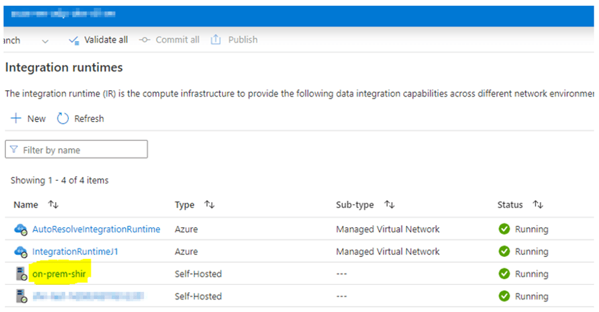Image resolution: width=599 pixels, height=312 pixels.
Task: Click the Commit all icon
Action: pos(145,40)
